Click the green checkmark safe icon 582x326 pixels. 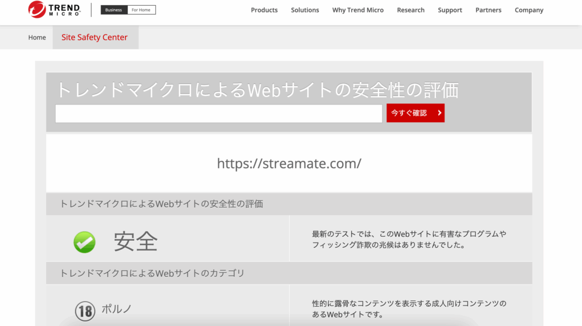pos(84,242)
